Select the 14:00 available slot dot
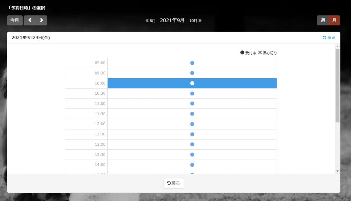The image size is (351, 201). pos(192,165)
